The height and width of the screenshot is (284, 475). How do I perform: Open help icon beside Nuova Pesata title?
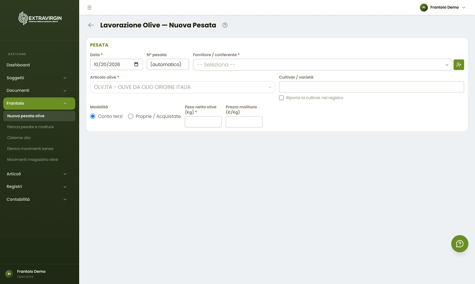225,25
